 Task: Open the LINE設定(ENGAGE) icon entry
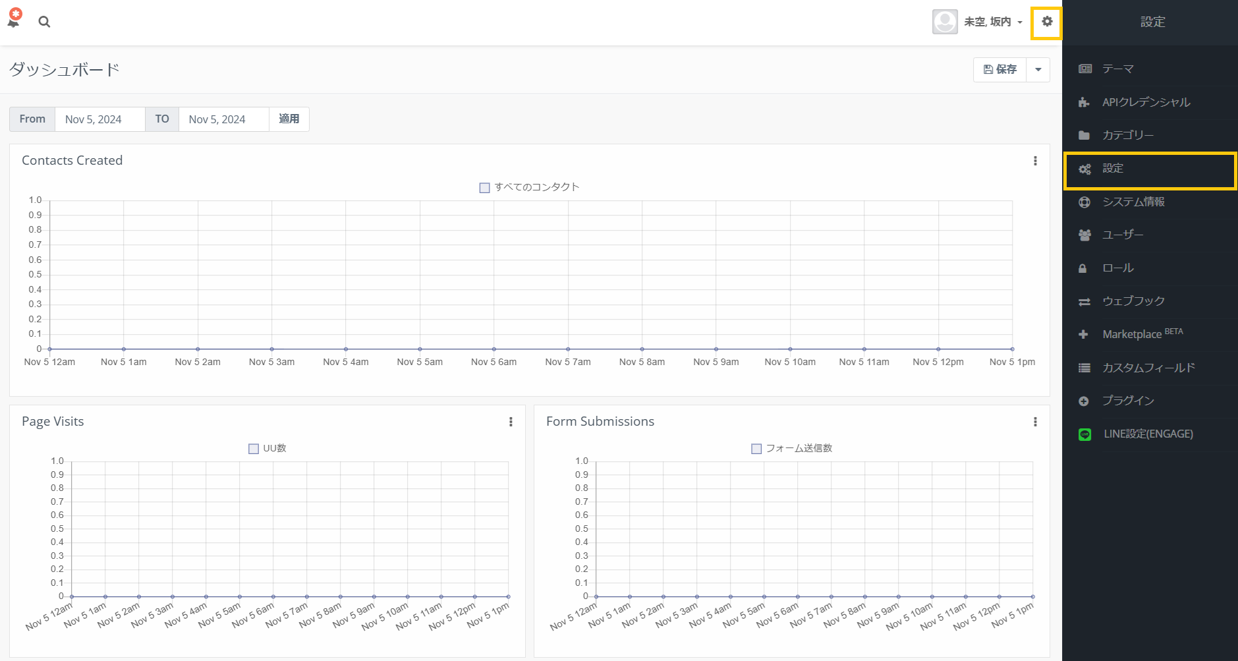1084,434
